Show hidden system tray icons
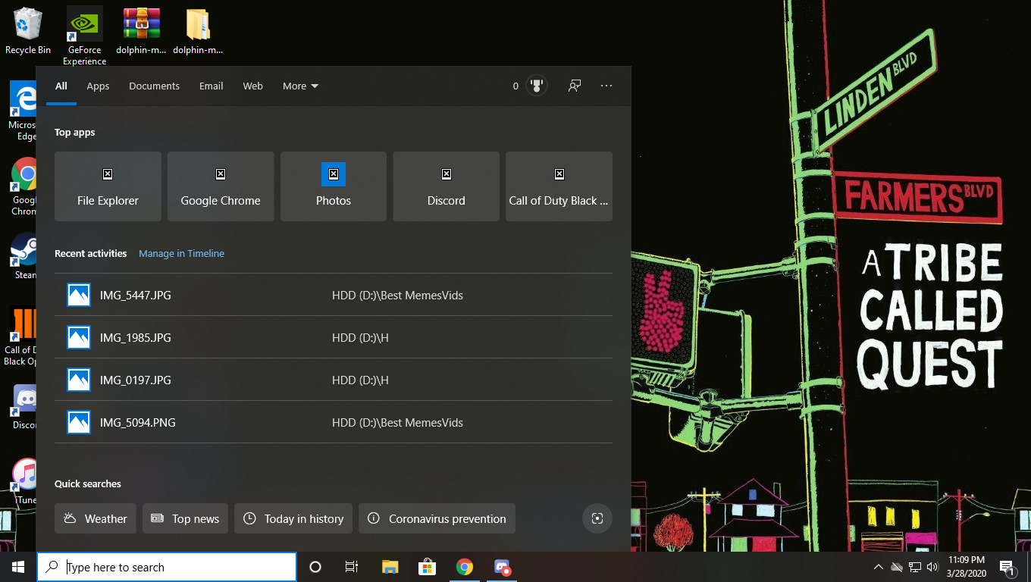 click(879, 567)
